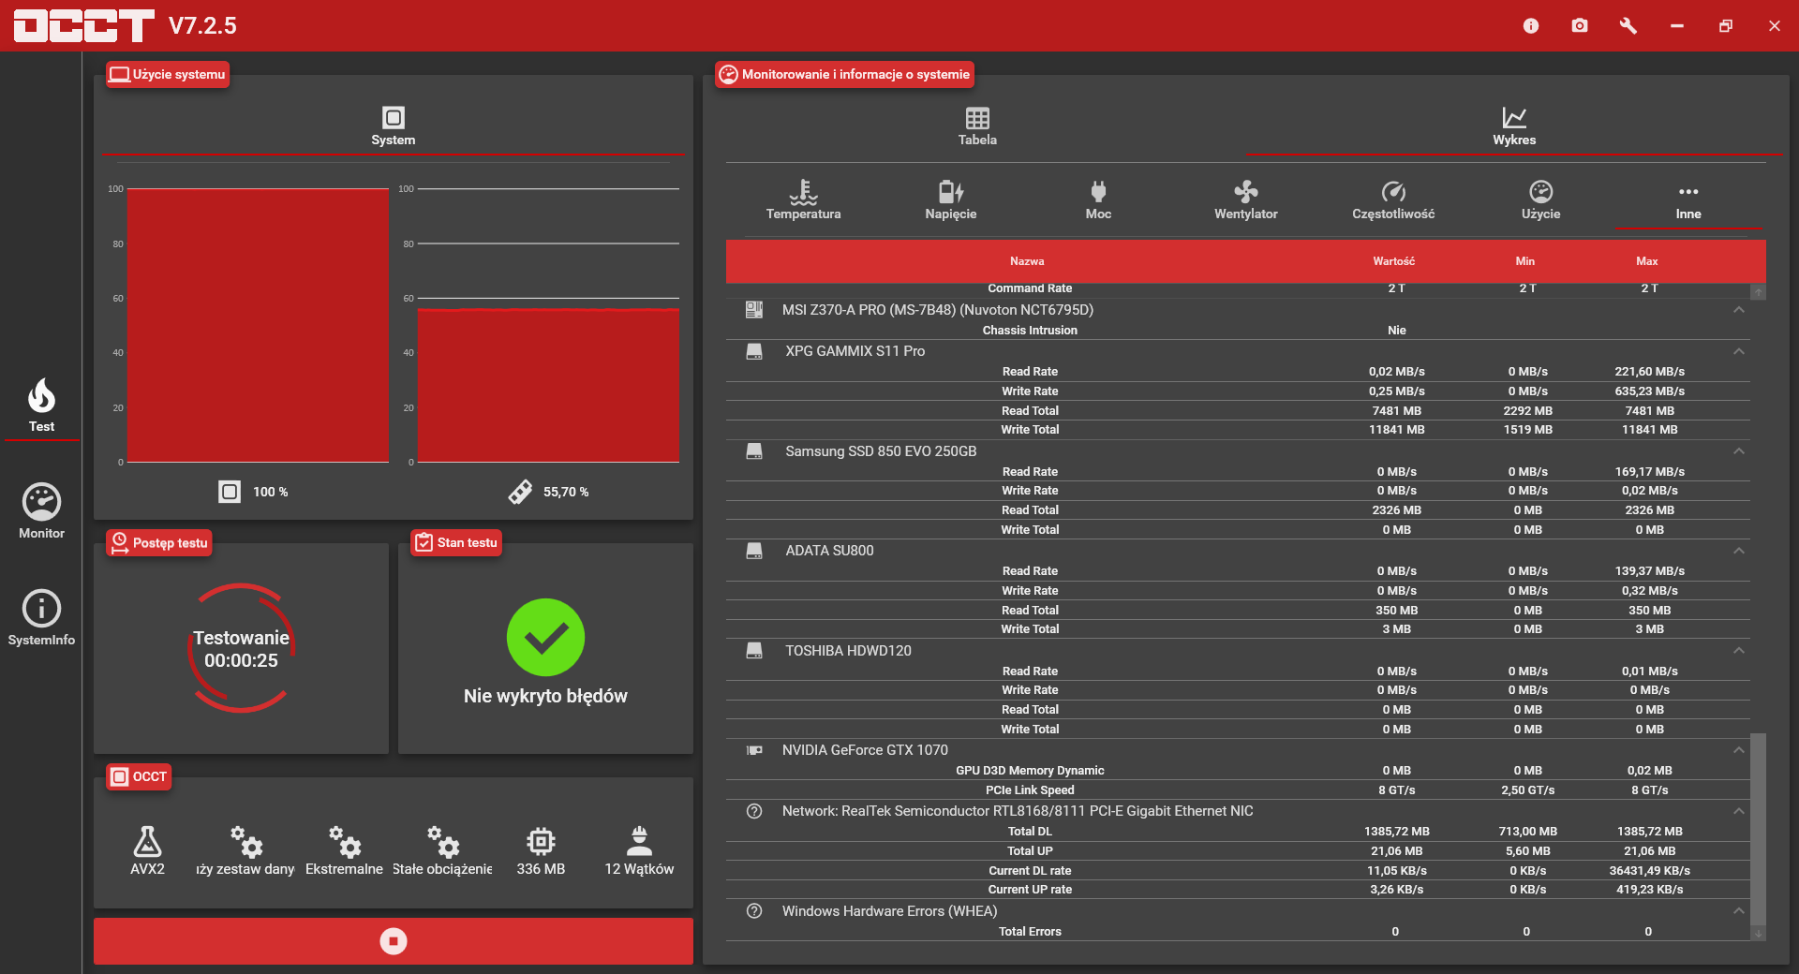Stop the running test
This screenshot has height=974, width=1799.
(394, 940)
